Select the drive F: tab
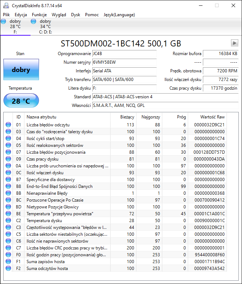Image resolution: width=242 pixels, height=284 pixels. [15, 27]
